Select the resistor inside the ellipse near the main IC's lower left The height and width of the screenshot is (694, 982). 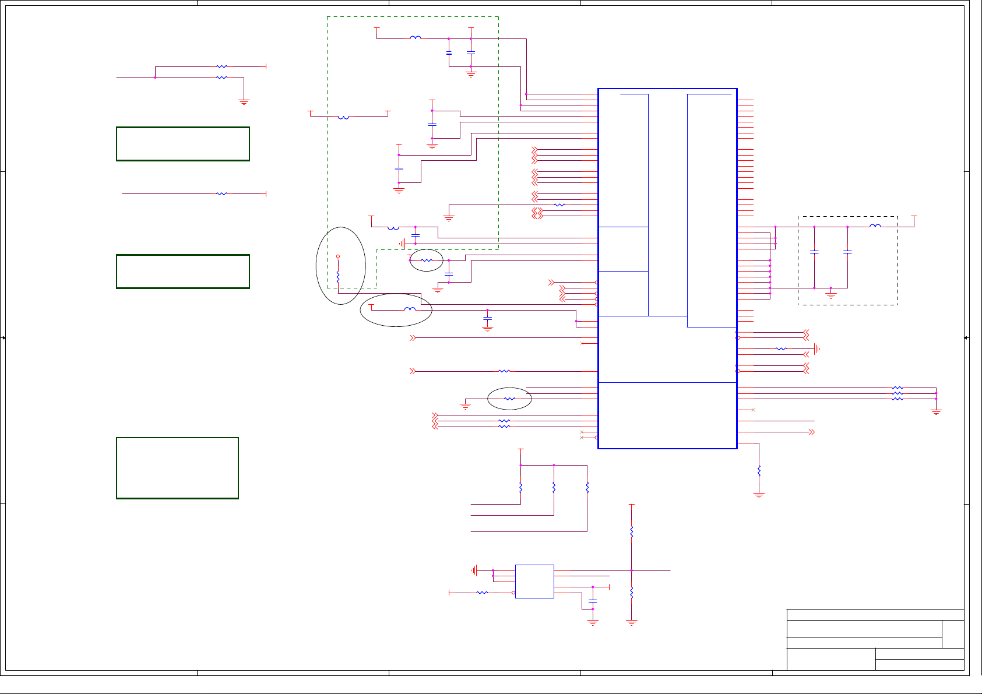pos(509,399)
